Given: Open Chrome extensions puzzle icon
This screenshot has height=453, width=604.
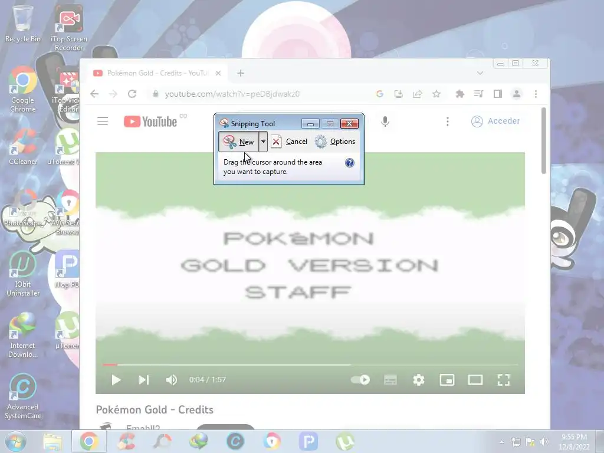Looking at the screenshot, I should tap(459, 94).
